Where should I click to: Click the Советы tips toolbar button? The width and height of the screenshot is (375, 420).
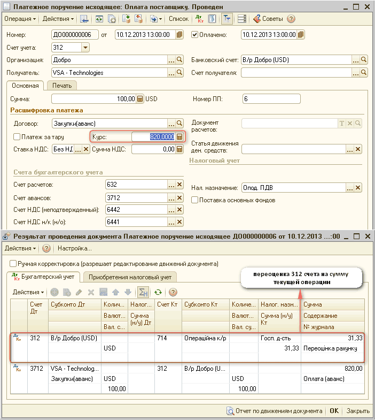point(268,19)
